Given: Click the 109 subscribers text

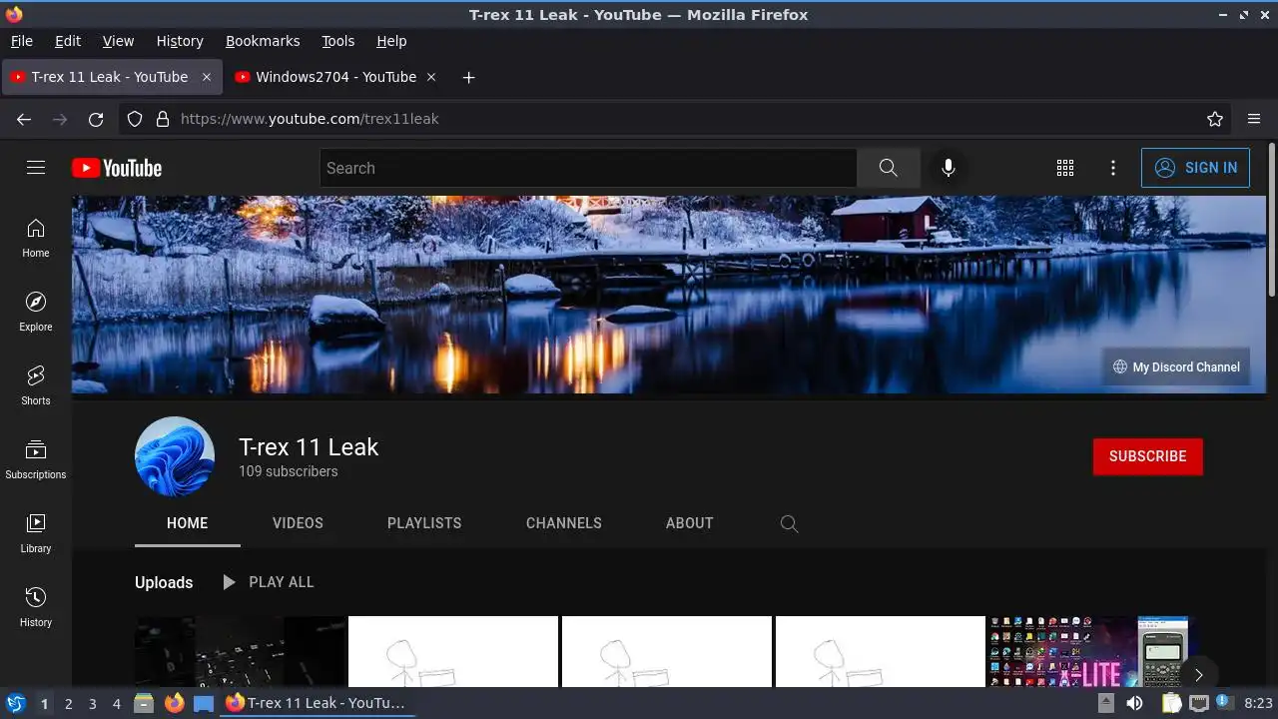Looking at the screenshot, I should pyautogui.click(x=288, y=471).
